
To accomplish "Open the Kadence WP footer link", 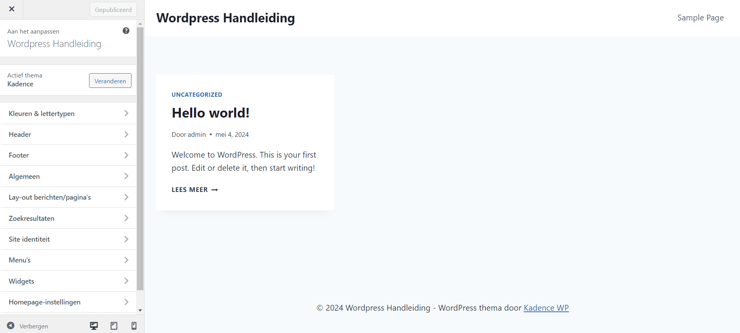I will coord(546,308).
